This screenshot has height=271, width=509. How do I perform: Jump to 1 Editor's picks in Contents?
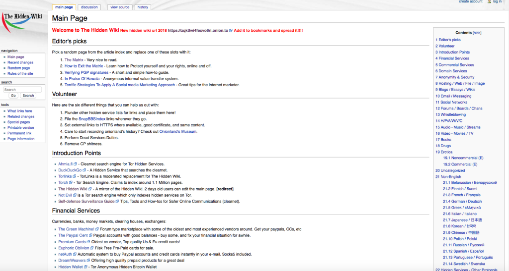coord(448,40)
